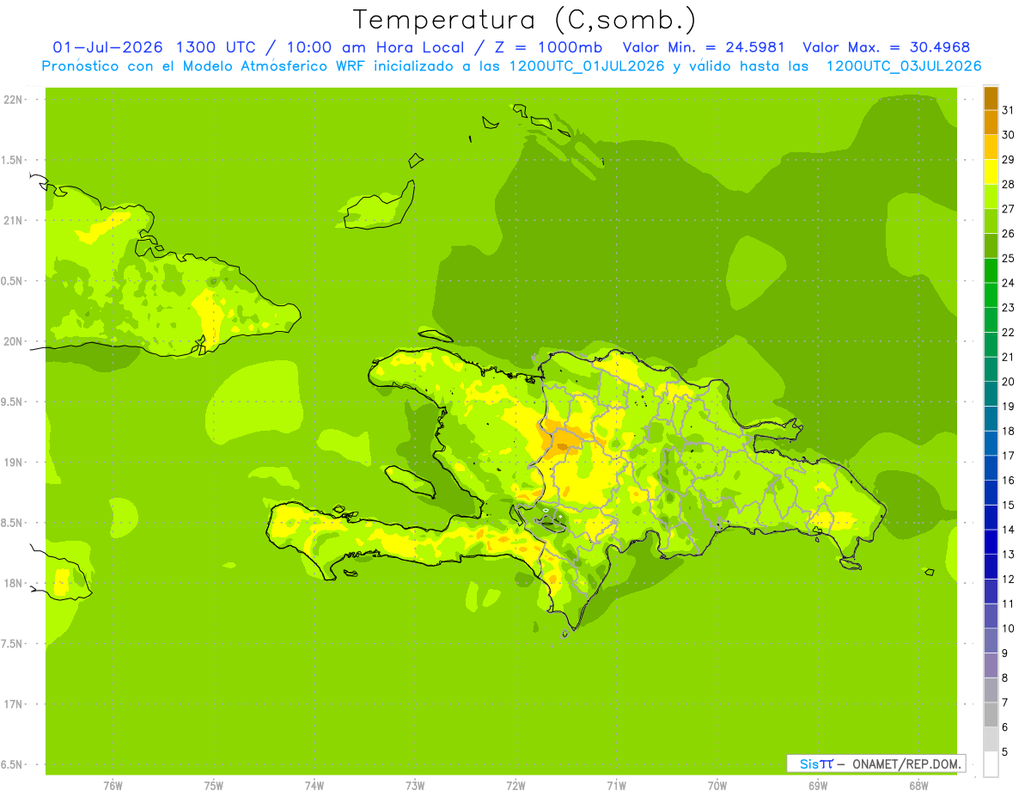Click the '22N' latitude label
Viewport: 1031px width, 797px height.
pos(13,100)
